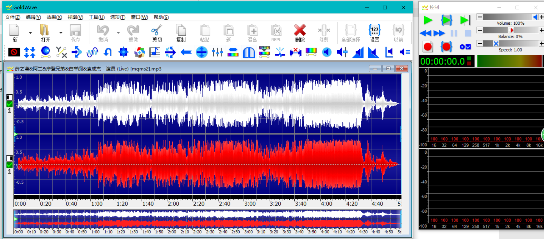Click the 打开 (Open) folder button

point(45,33)
